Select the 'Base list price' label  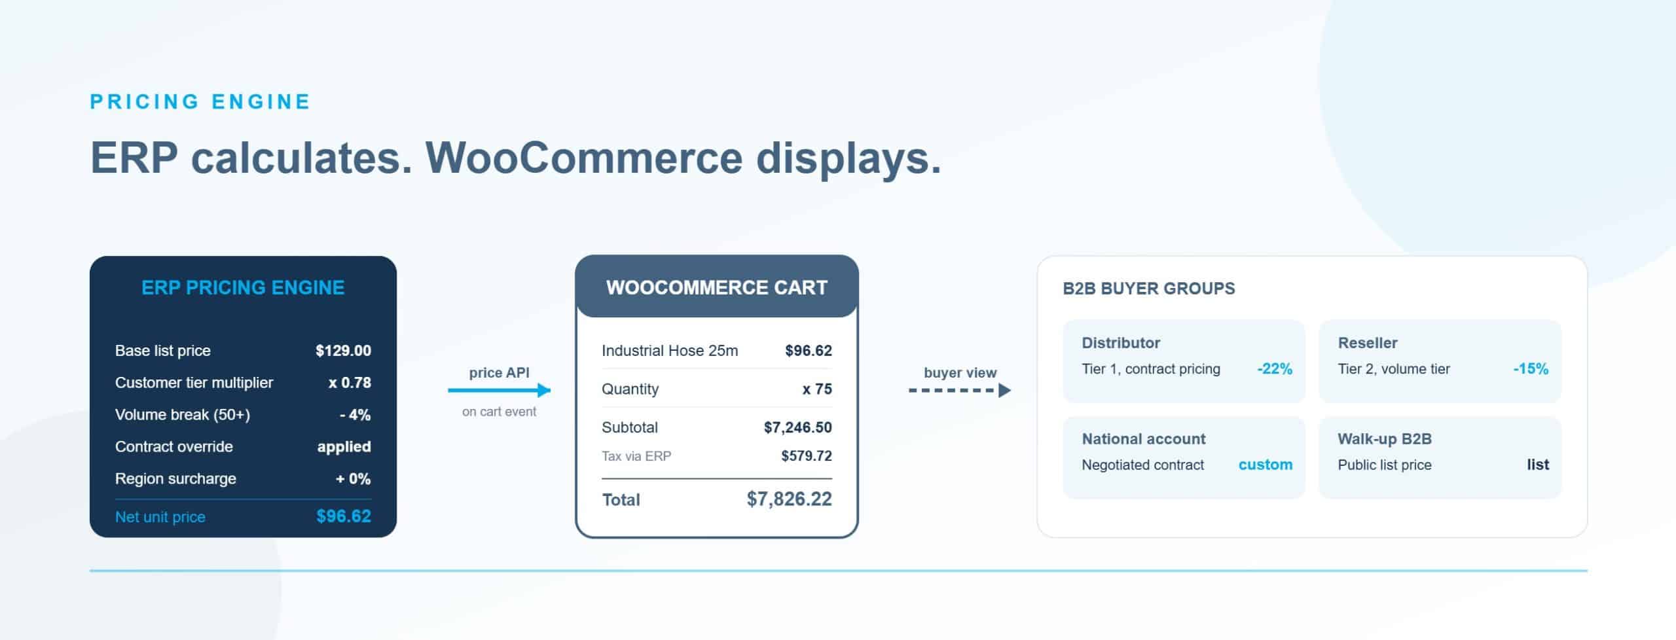(x=163, y=351)
